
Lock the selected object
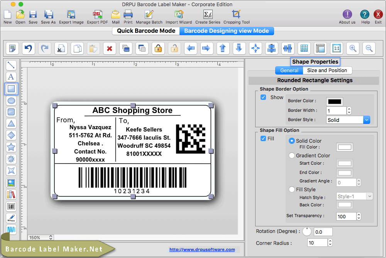[158, 48]
